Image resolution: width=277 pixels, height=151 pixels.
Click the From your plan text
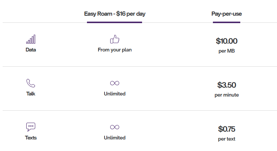tap(114, 50)
